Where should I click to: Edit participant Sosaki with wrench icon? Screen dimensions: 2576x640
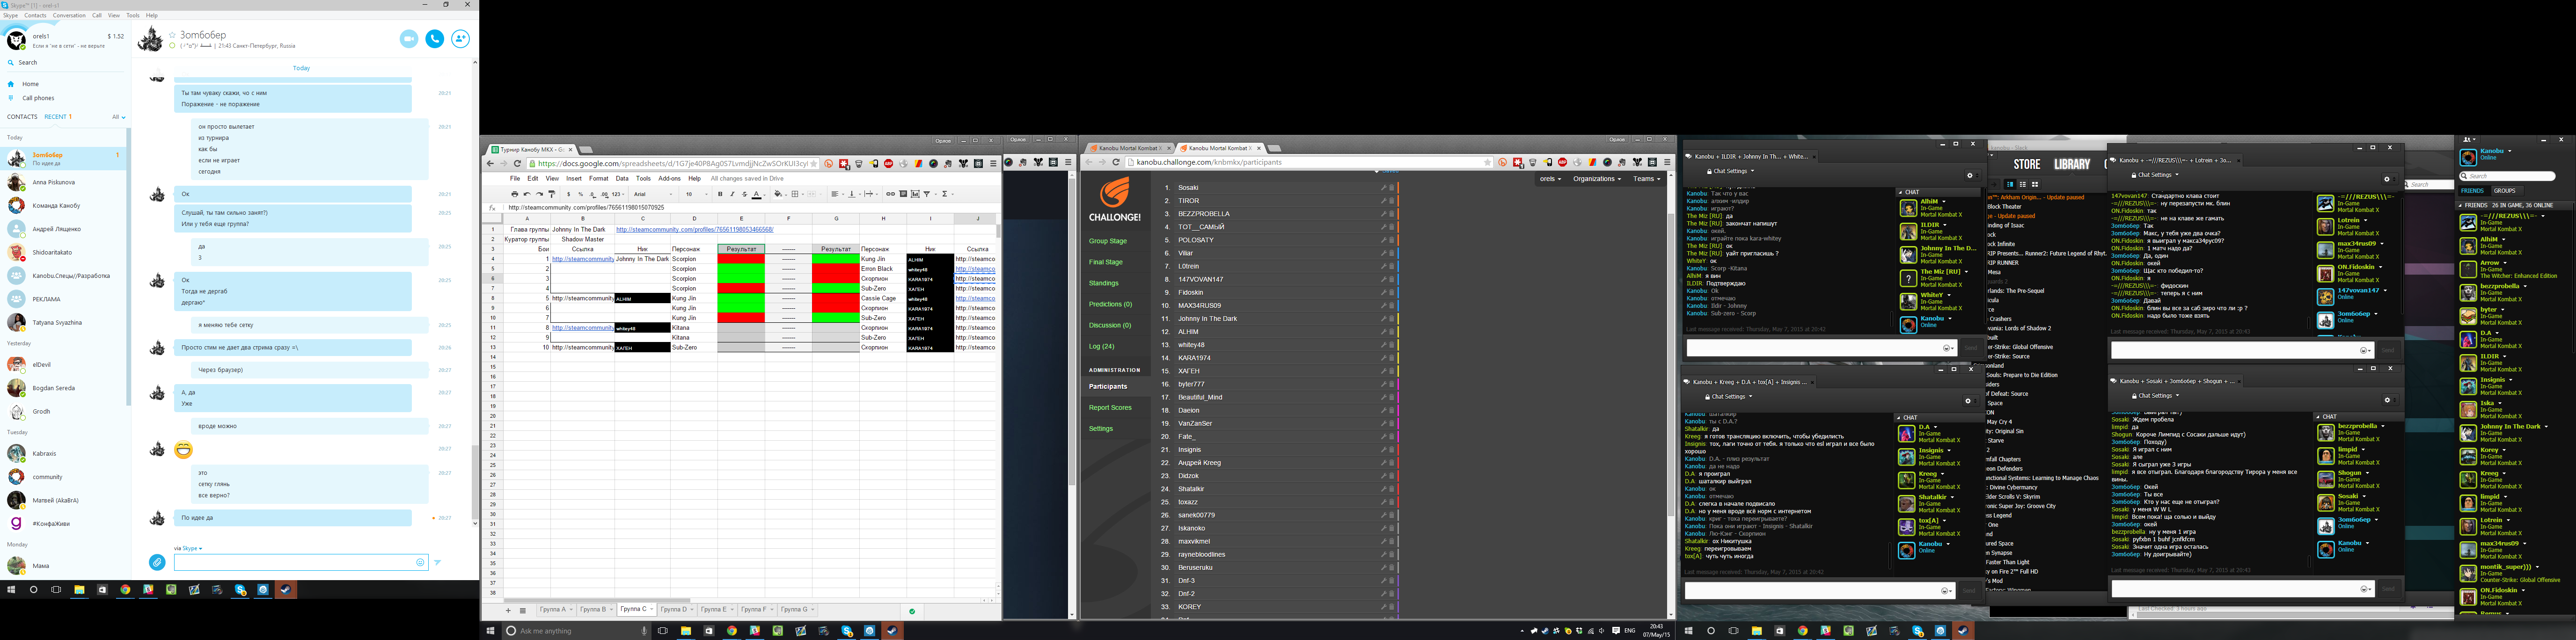(1384, 187)
